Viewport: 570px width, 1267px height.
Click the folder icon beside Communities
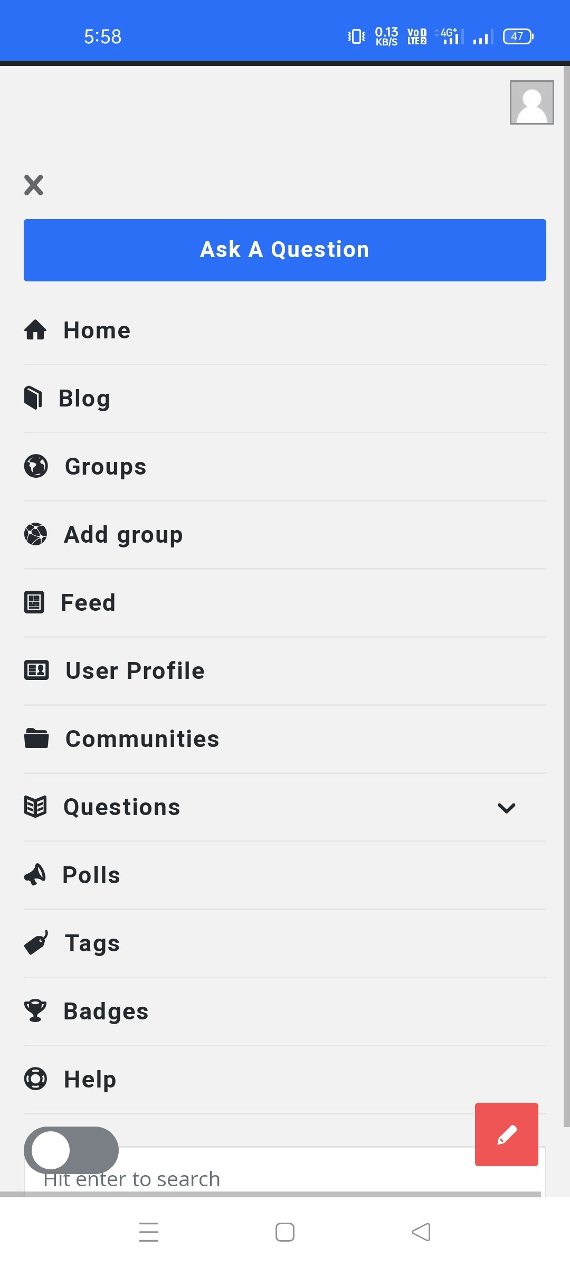pyautogui.click(x=36, y=738)
